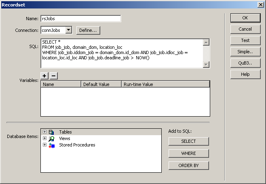Run the Test button
This screenshot has width=266, height=184.
pyautogui.click(x=245, y=40)
